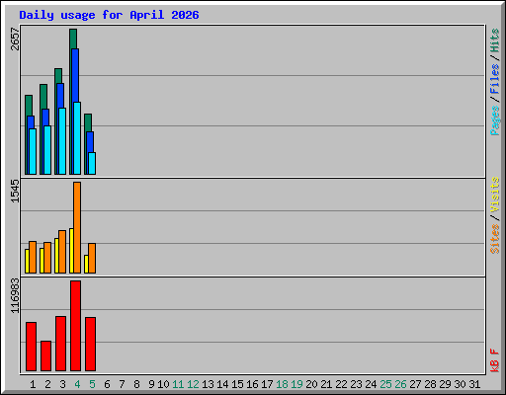Click the day 3 cyan pages bar
Screen dimensions: 506x395
click(x=62, y=141)
